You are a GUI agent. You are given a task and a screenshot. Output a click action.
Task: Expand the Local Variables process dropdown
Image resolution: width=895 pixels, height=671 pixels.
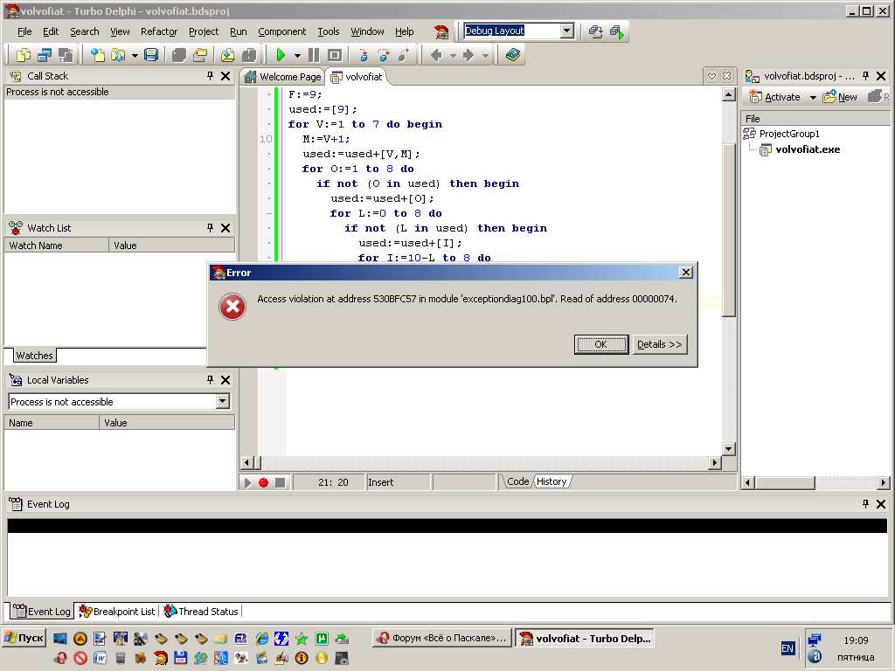(223, 402)
